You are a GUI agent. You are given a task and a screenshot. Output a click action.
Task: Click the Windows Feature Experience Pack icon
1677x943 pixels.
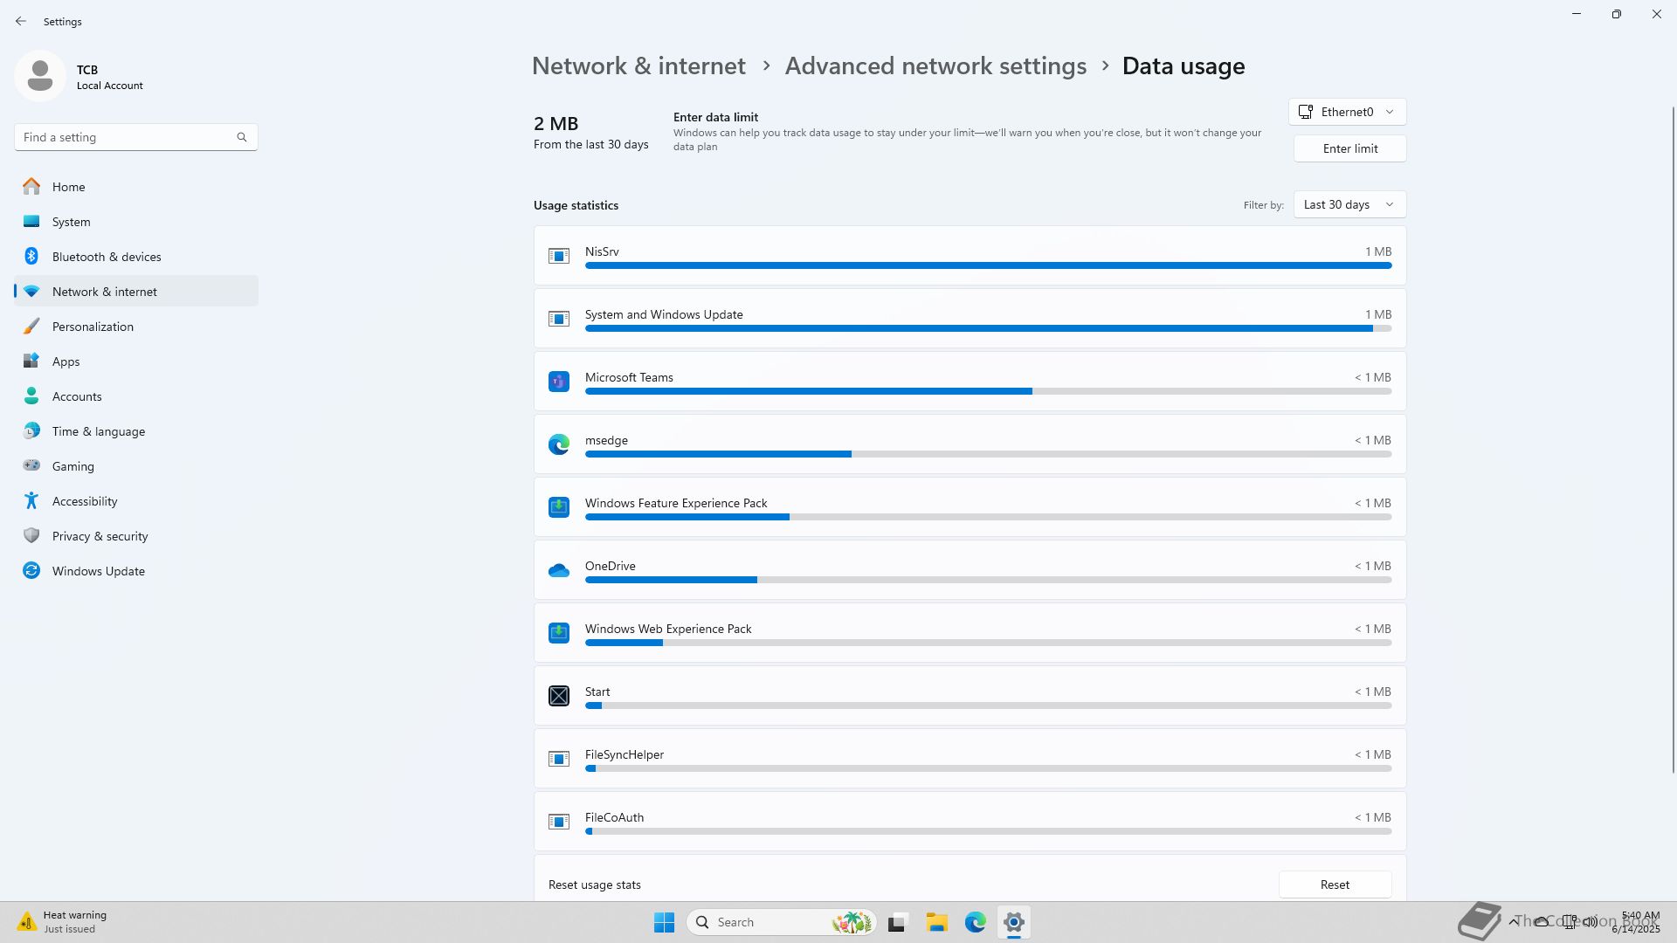[558, 507]
